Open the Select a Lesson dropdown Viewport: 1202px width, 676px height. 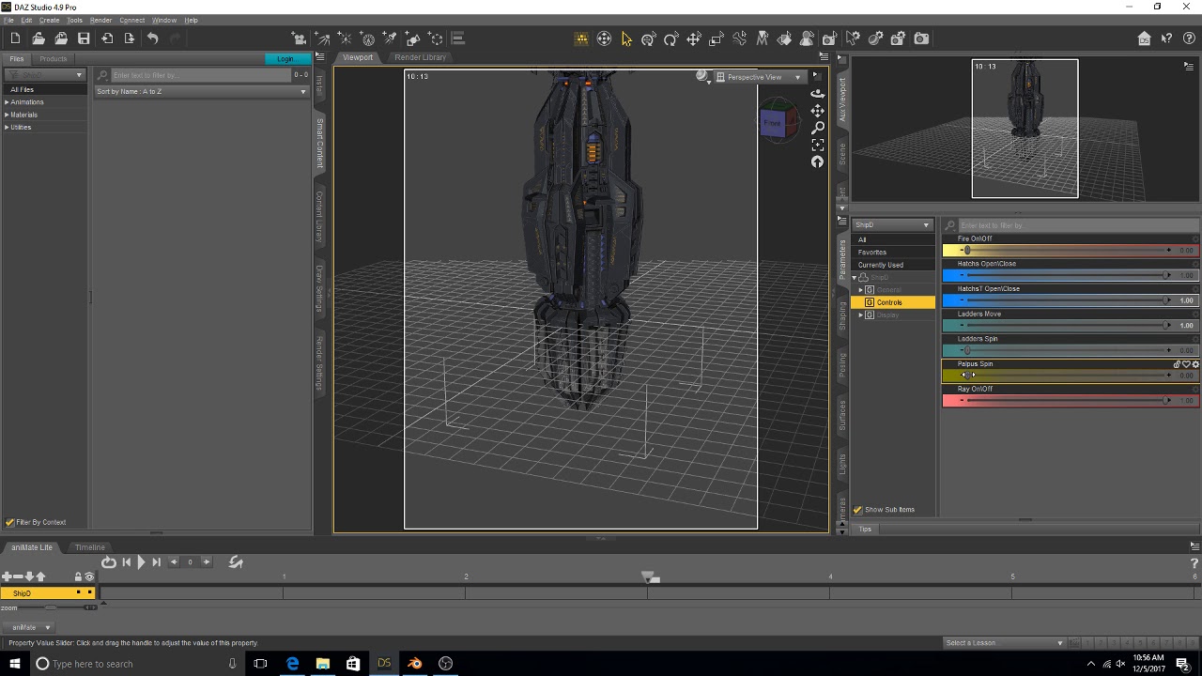1005,643
